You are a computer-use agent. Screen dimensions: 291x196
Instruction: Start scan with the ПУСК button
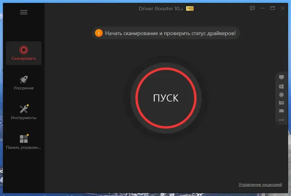pos(166,98)
